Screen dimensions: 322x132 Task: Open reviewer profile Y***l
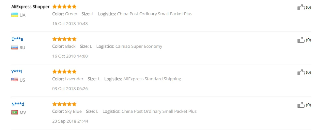[17, 72]
